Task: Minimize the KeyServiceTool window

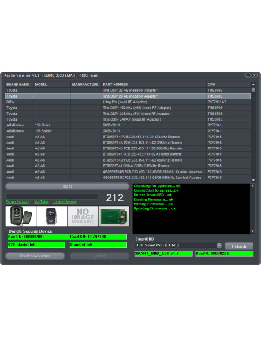Action: 248,76
